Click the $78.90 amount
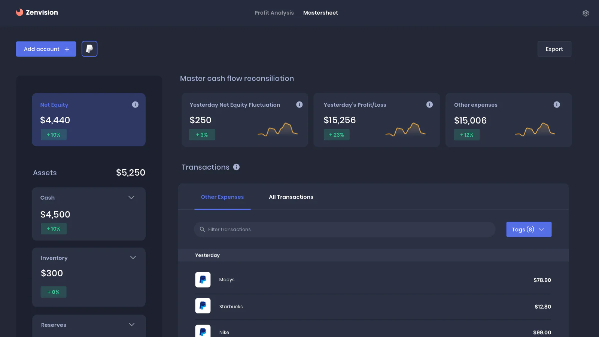 click(542, 280)
